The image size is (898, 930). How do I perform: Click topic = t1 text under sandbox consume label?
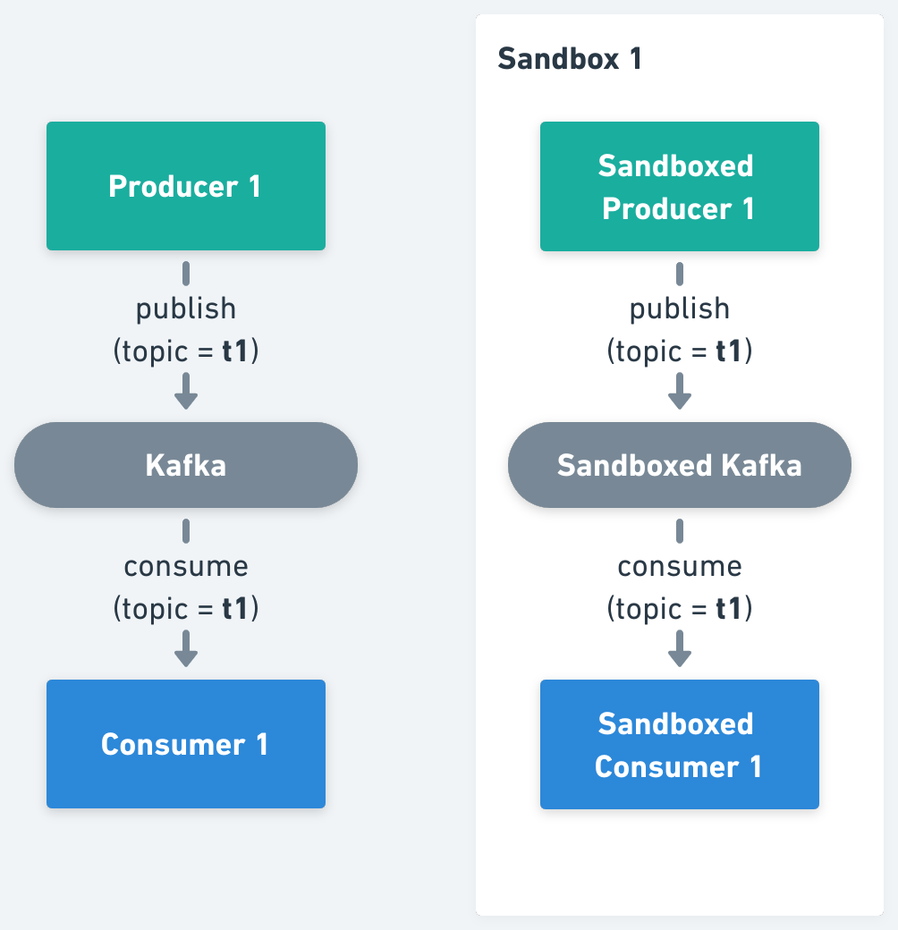click(680, 609)
